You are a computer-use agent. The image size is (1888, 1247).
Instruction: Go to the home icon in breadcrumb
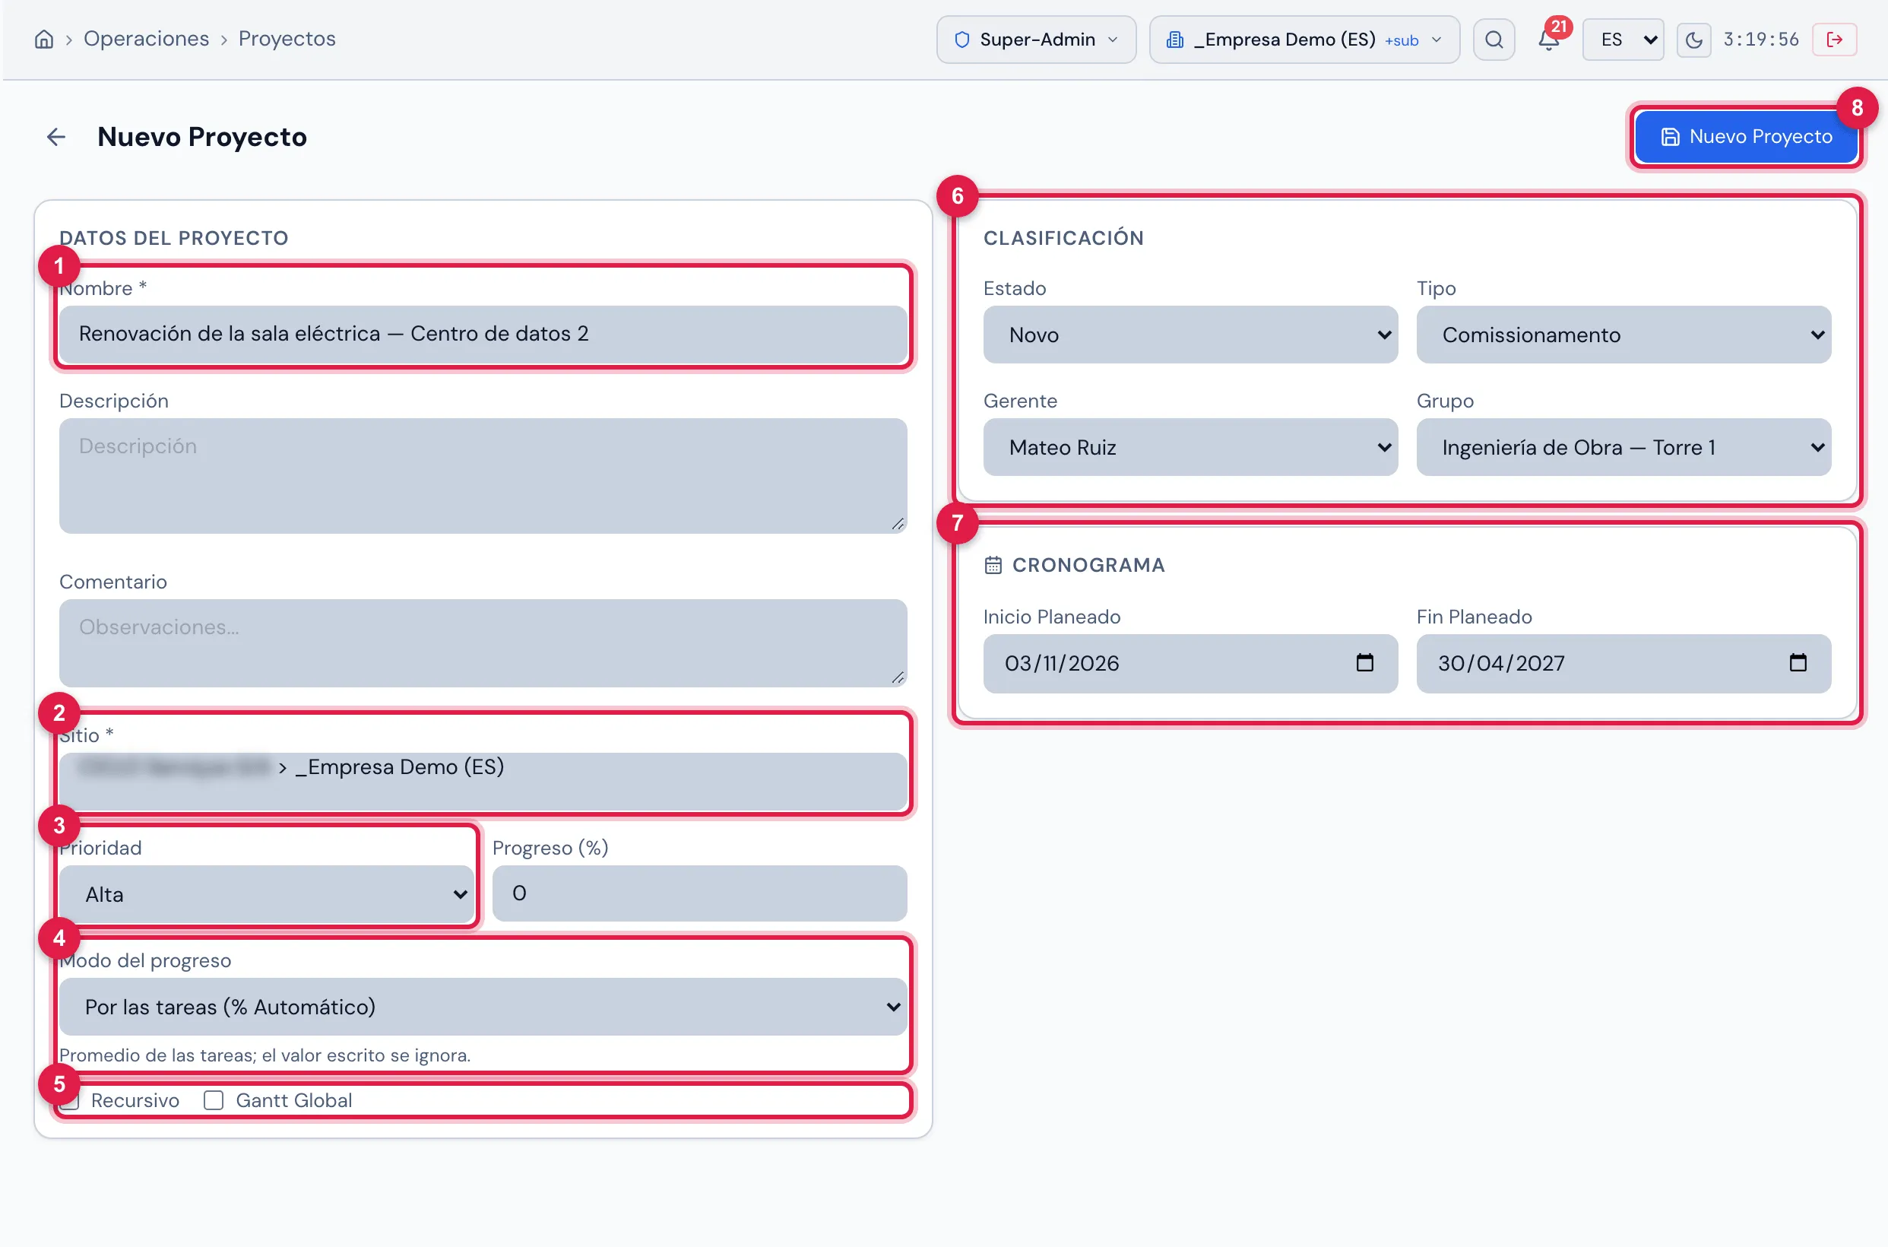[x=44, y=39]
